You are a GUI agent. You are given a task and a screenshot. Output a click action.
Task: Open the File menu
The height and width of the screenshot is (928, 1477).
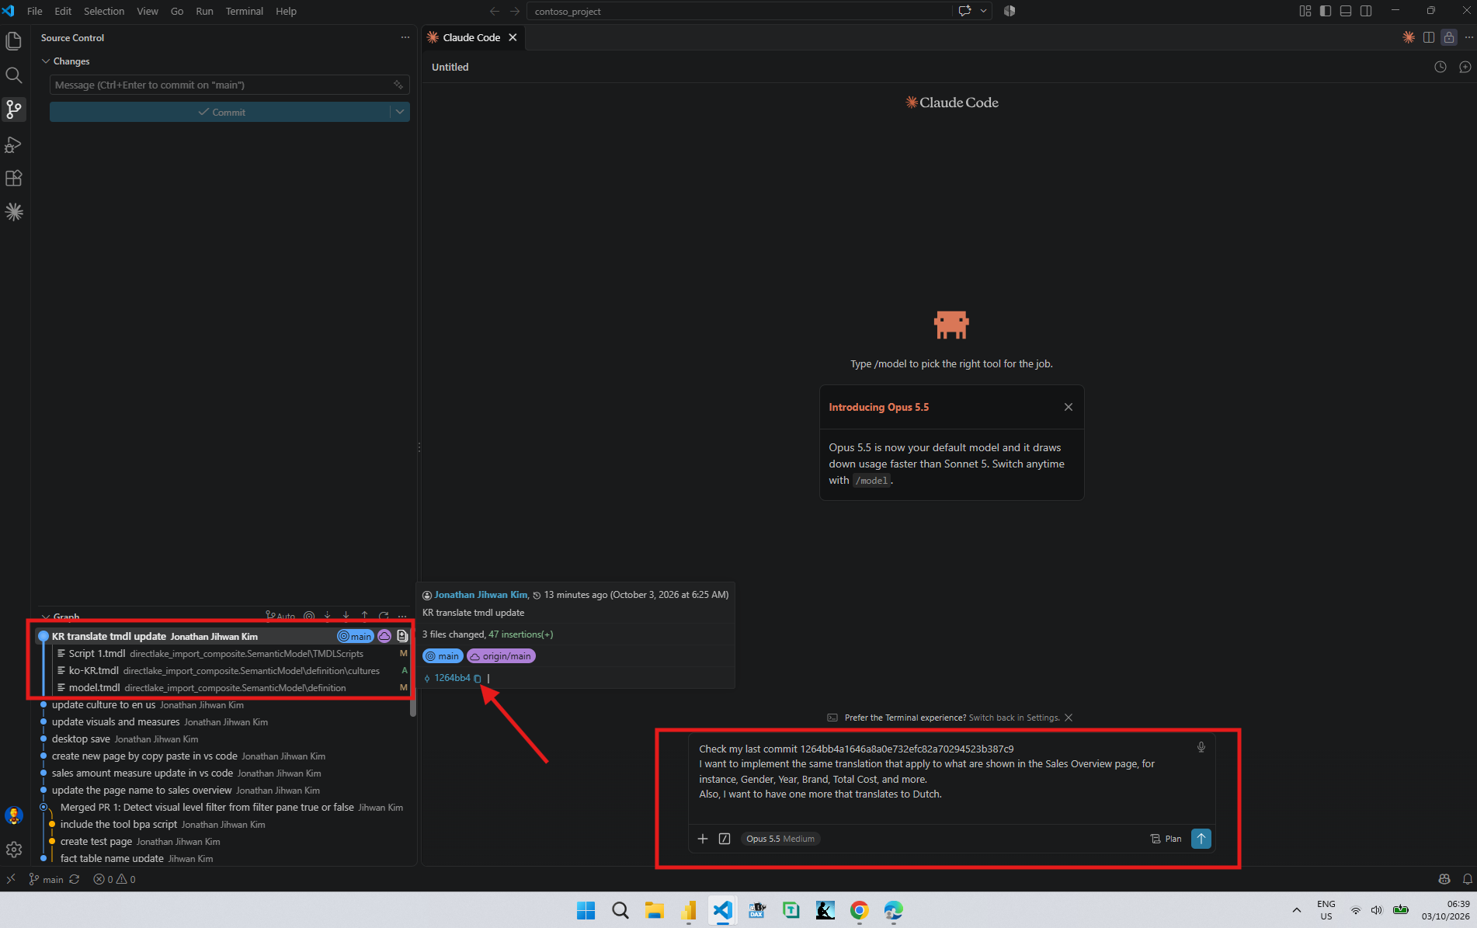coord(35,11)
